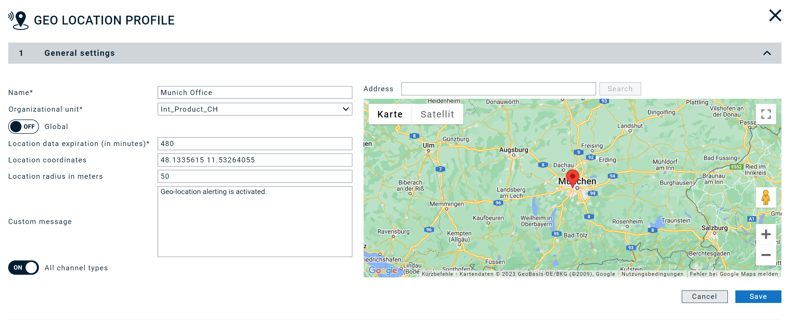Click inside the Address search field

(498, 89)
